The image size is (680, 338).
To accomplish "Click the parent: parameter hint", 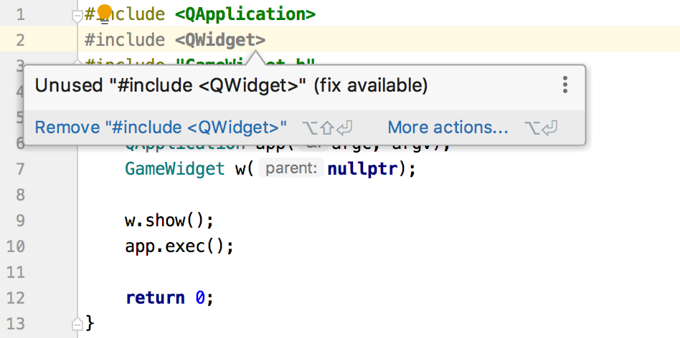I will pyautogui.click(x=291, y=168).
